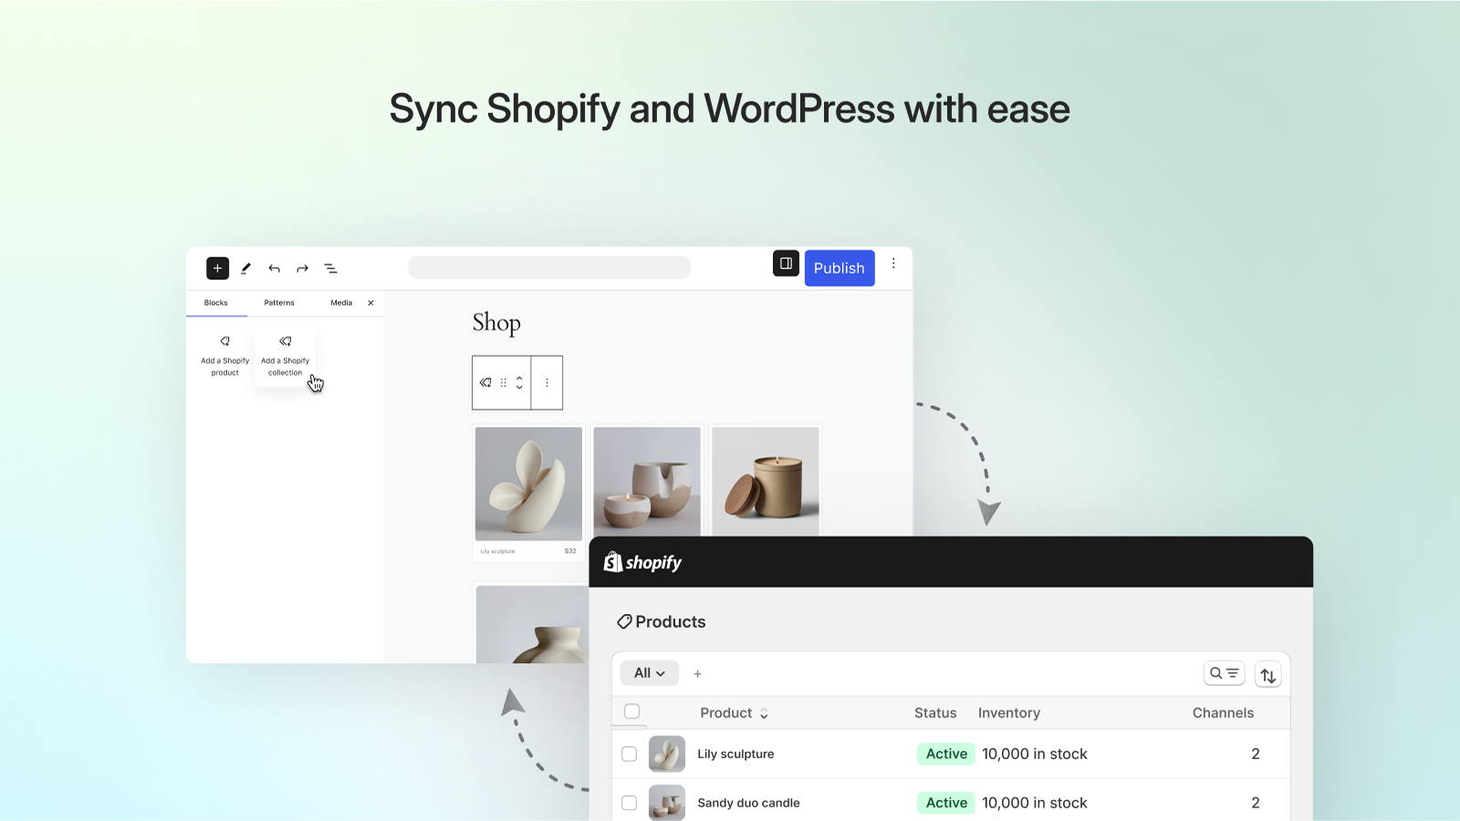Click the Lily sculpture product thumbnail
This screenshot has width=1460, height=821.
click(x=666, y=753)
